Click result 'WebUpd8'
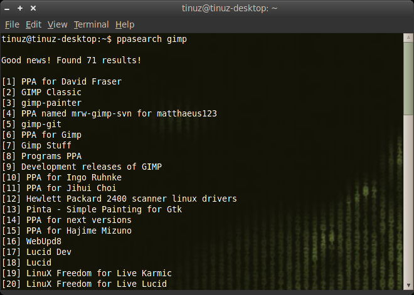Image resolution: width=414 pixels, height=295 pixels. click(x=44, y=242)
